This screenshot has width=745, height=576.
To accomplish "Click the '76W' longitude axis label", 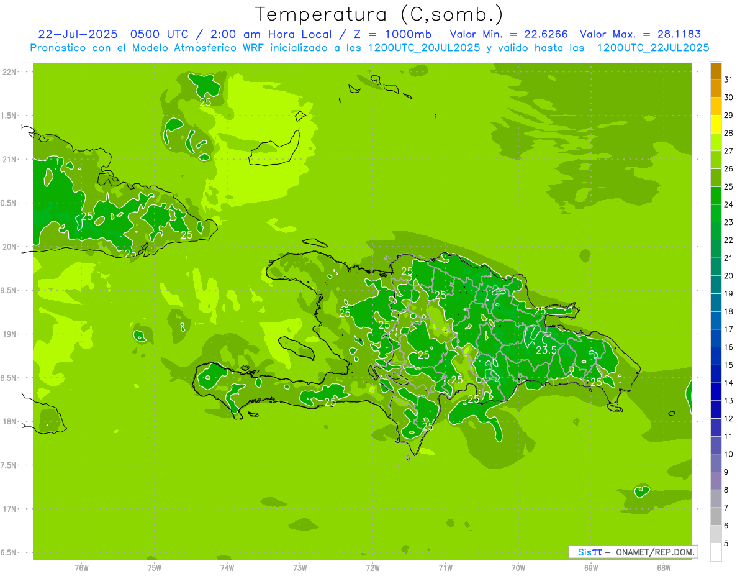I will click(x=81, y=567).
